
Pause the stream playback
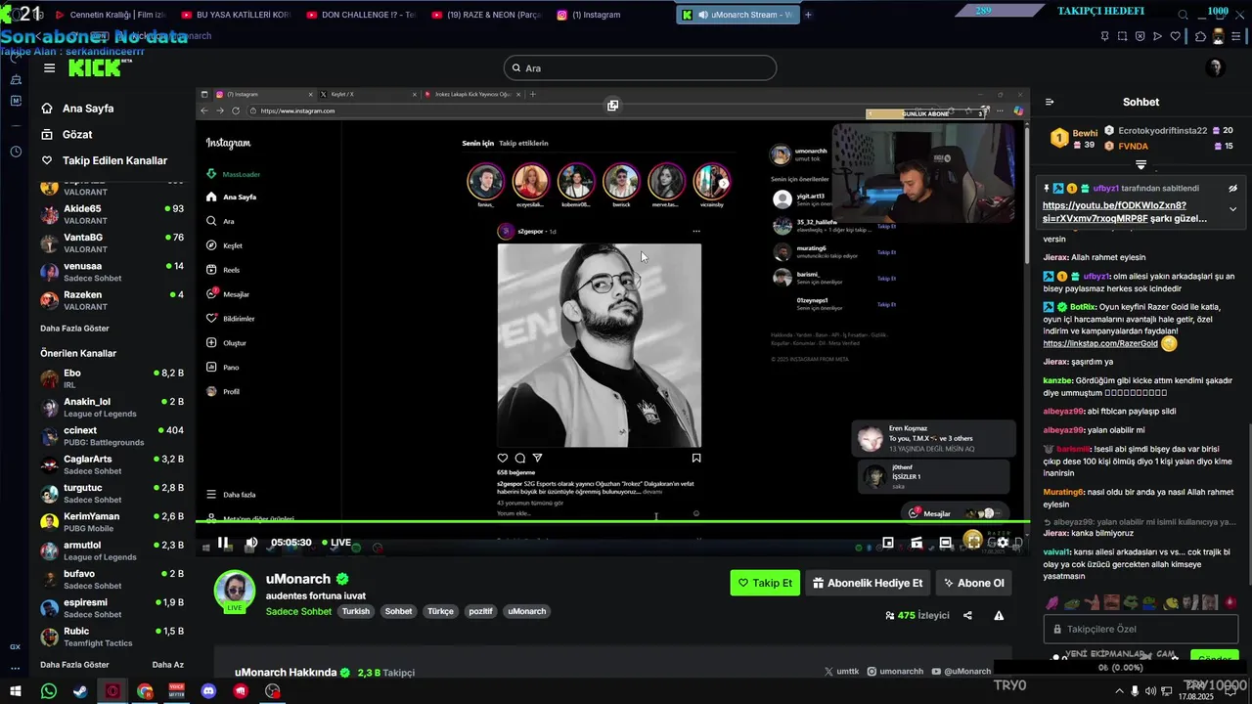[223, 543]
